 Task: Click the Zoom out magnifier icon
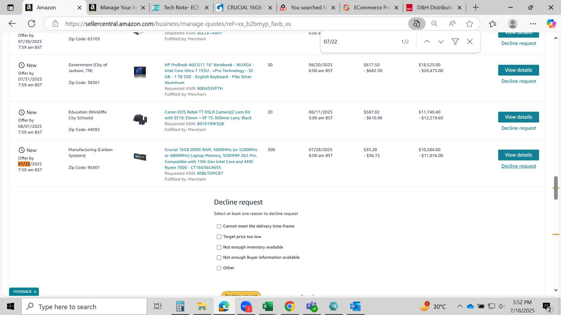click(x=434, y=24)
